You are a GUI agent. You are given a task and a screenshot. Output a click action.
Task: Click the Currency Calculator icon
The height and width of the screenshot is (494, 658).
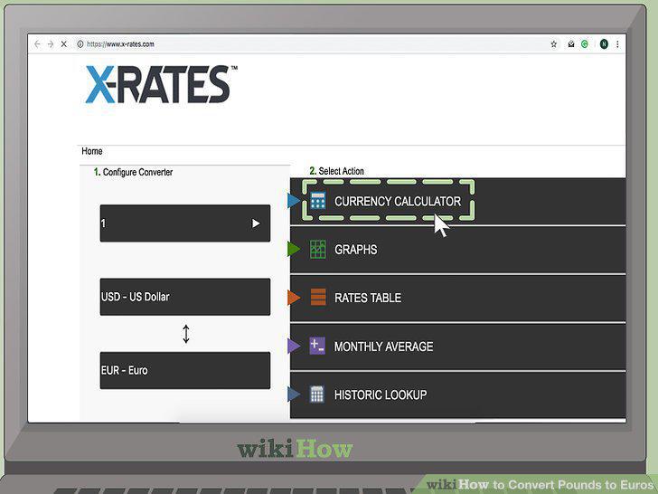[317, 201]
